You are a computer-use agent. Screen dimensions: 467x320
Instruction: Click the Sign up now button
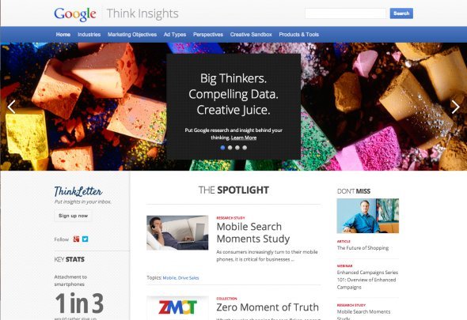(73, 216)
